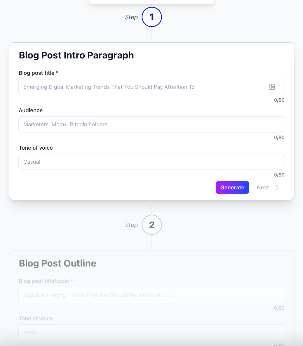Viewport: 303px width, 346px height.
Task: Click the 0/80 counter below Blog post title
Action: [x=279, y=100]
